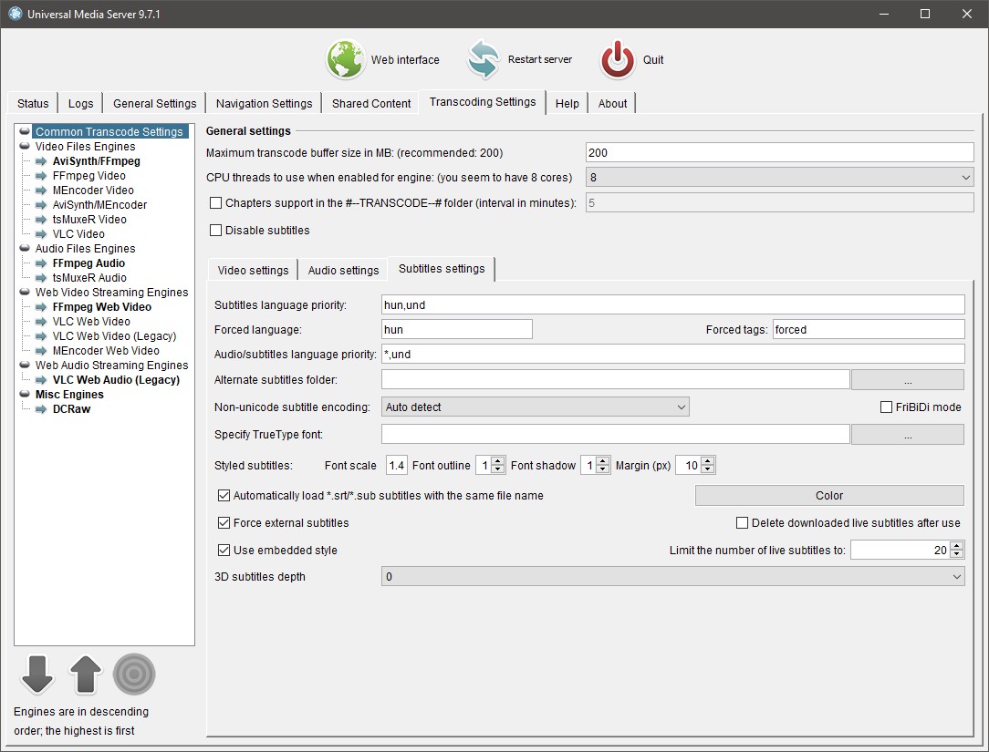The width and height of the screenshot is (989, 752).
Task: Click the arrow icon beside FFmpeg Audio
Action: 41,263
